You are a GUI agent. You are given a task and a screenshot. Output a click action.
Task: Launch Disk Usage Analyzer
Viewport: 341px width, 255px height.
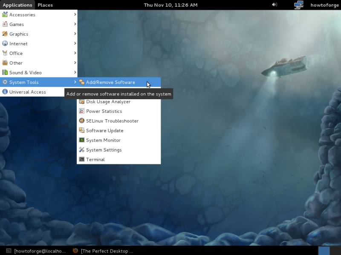119,102
